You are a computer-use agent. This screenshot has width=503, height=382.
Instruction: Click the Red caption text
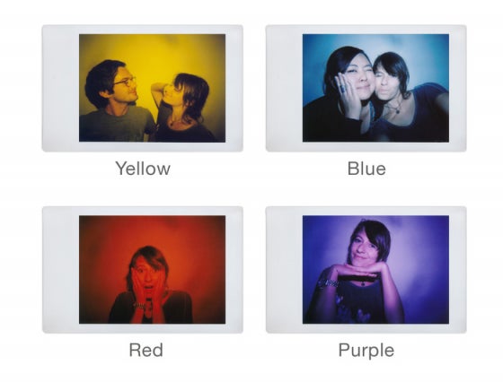pyautogui.click(x=146, y=350)
